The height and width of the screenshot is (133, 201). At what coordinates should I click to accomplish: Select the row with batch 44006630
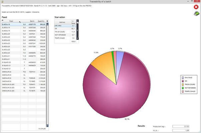pos(24,62)
